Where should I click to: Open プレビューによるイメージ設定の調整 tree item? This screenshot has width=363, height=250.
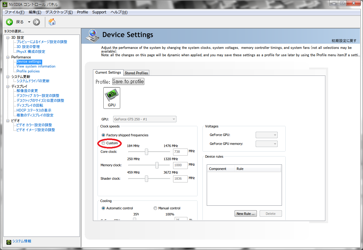[x=42, y=42]
